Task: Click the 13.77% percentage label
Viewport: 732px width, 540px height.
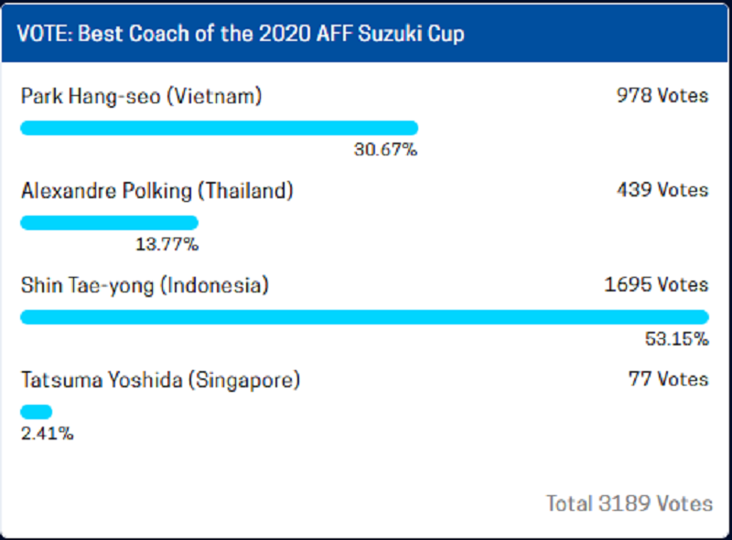Action: (167, 244)
